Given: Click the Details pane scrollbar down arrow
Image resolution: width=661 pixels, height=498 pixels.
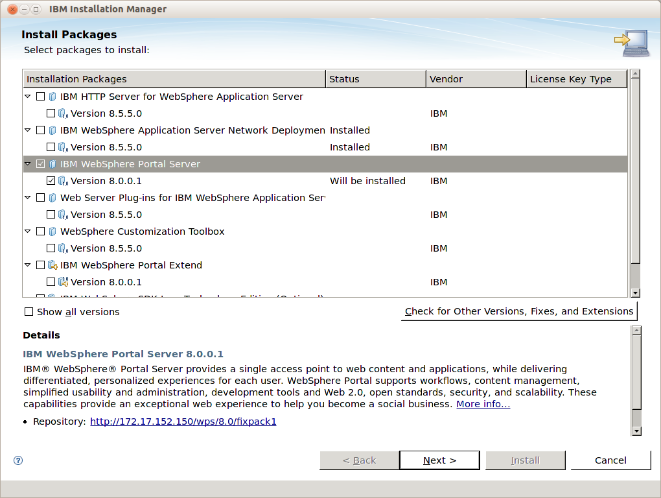Looking at the screenshot, I should (636, 431).
